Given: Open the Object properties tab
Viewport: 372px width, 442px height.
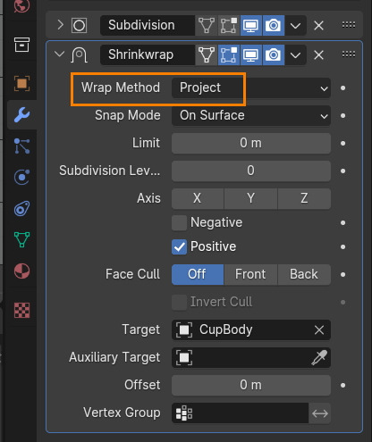Looking at the screenshot, I should coord(21,84).
